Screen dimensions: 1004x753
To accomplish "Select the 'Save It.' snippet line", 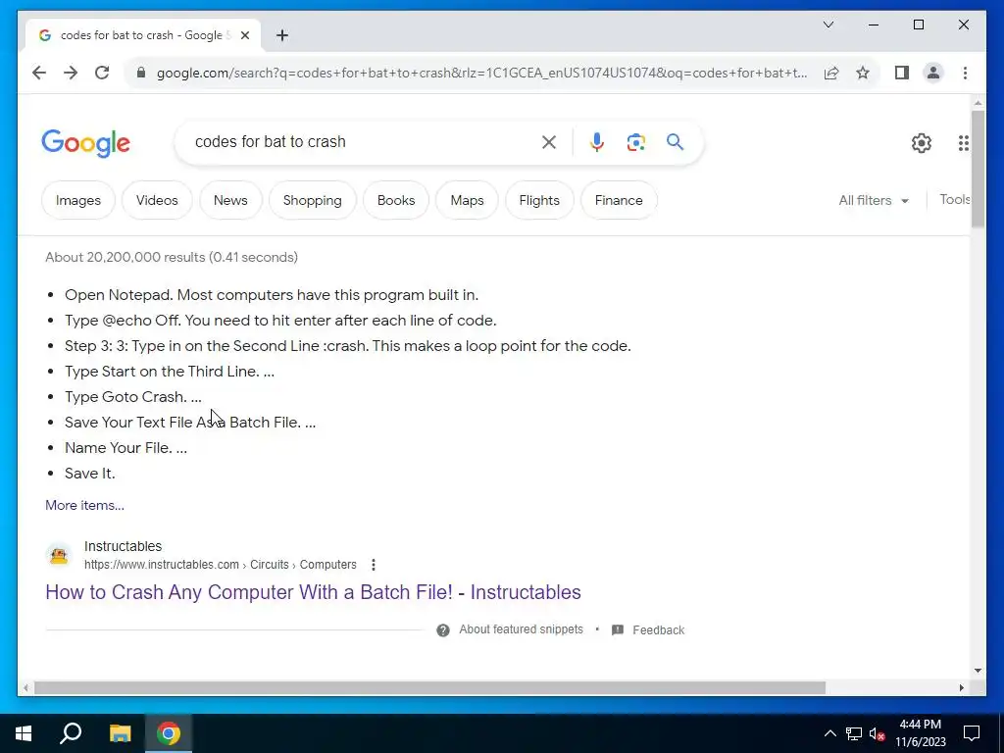I will 89,474.
